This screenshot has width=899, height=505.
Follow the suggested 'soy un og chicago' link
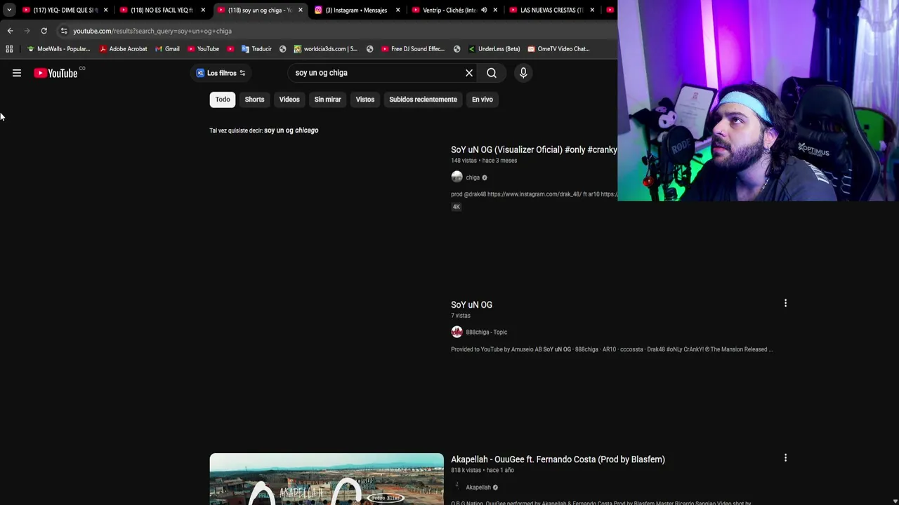point(291,130)
